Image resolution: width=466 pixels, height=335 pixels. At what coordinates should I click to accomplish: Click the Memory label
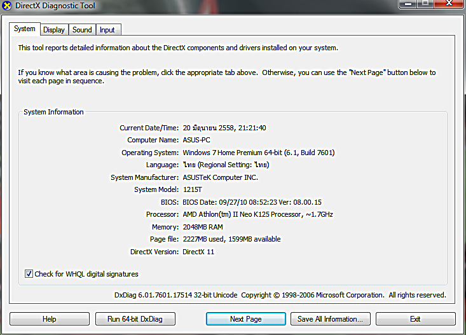pyautogui.click(x=165, y=227)
